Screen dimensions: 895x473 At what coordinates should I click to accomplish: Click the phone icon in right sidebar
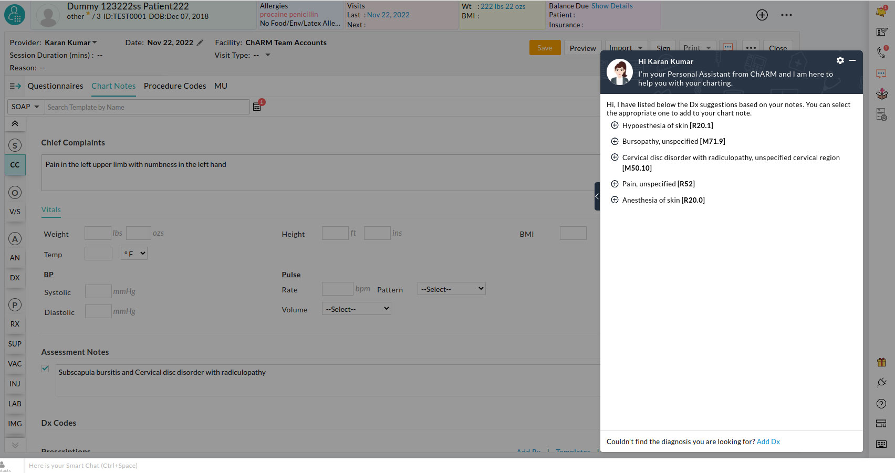(881, 52)
